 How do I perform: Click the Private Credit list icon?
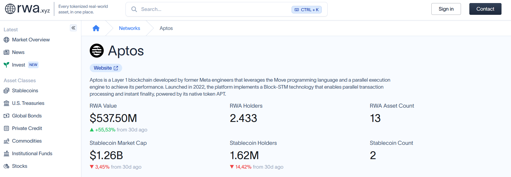[6, 128]
